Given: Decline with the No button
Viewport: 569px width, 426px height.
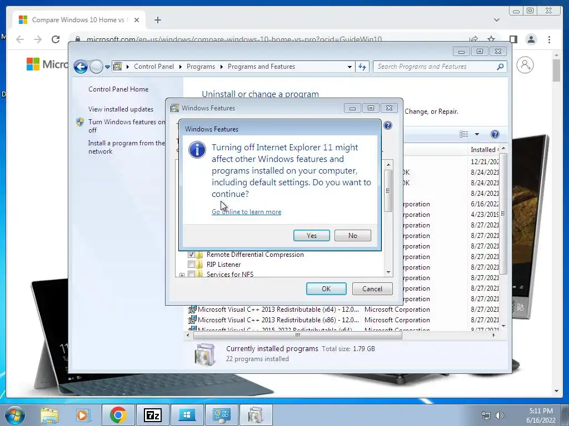Looking at the screenshot, I should (x=352, y=235).
